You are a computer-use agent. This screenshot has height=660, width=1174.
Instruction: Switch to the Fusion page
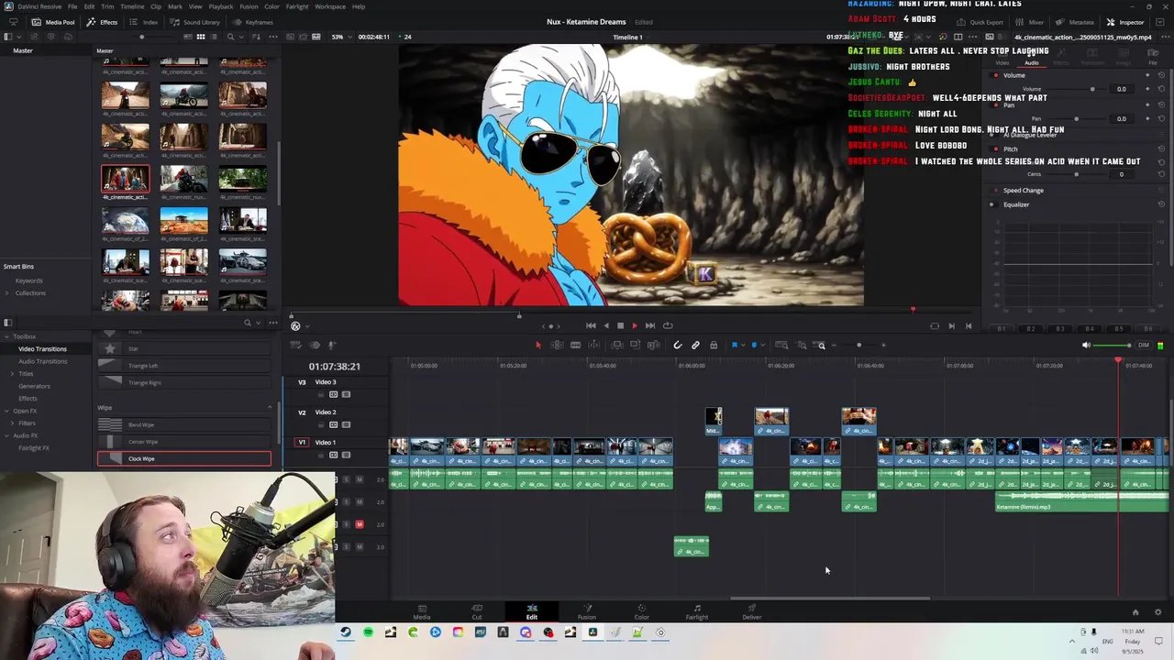click(x=587, y=611)
